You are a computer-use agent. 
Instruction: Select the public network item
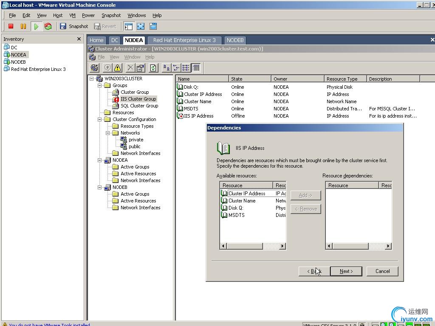pos(134,146)
